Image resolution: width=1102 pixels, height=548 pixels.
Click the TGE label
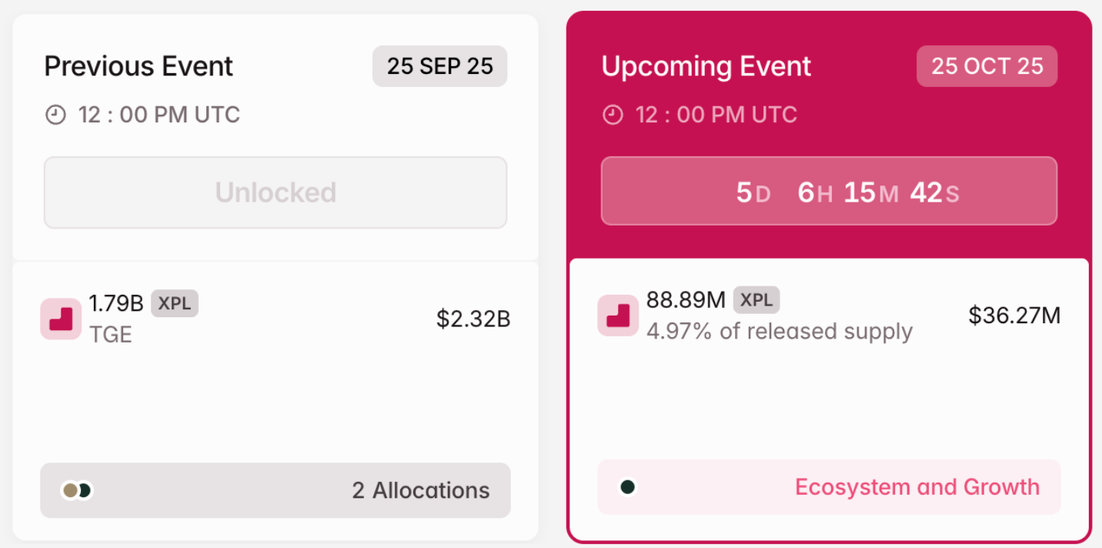[x=110, y=335]
